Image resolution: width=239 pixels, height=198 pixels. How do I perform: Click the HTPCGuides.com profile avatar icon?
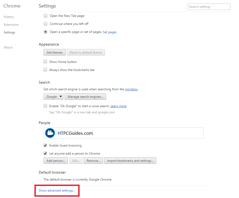[x=50, y=133]
